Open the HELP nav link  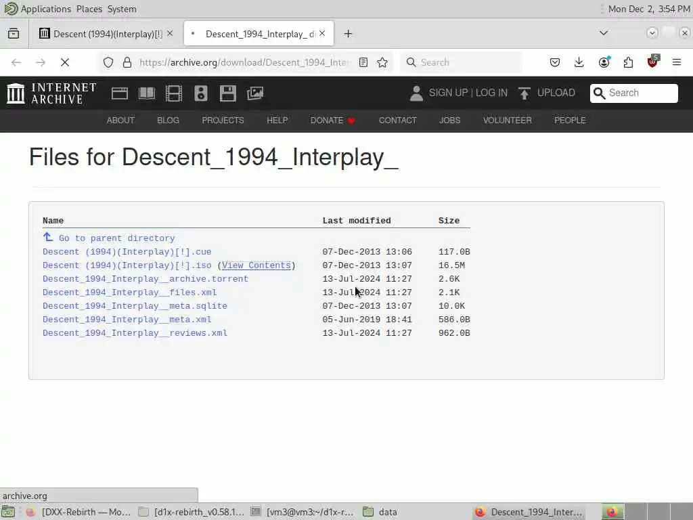click(x=277, y=121)
